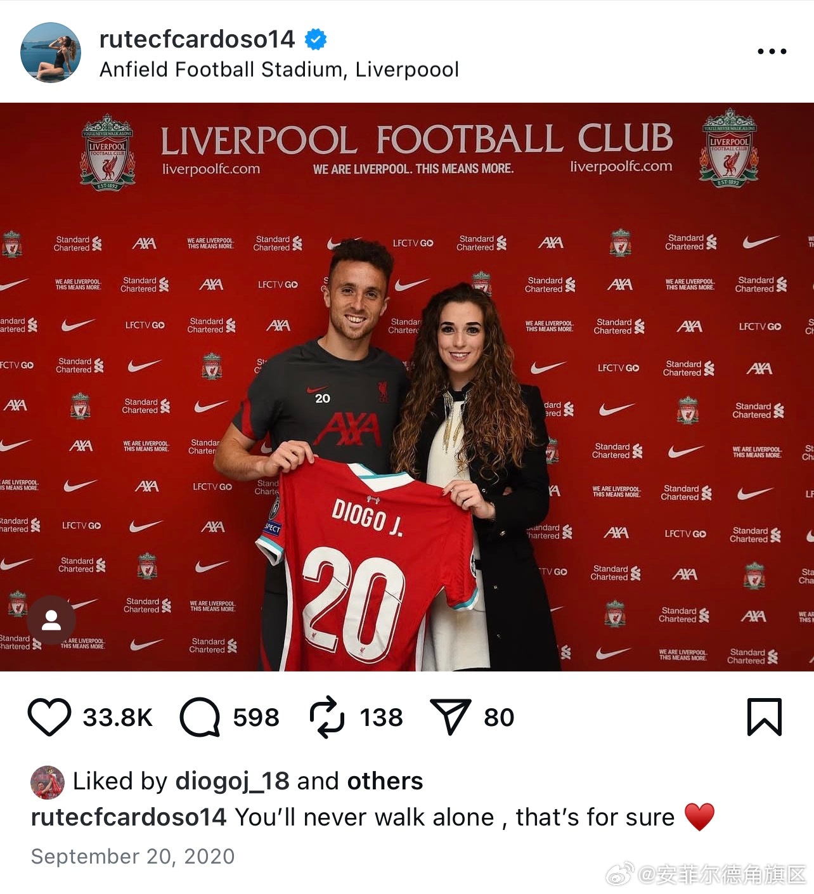This screenshot has height=894, width=814.
Task: Open rutecfcardoso14 username in header
Action: tap(197, 39)
